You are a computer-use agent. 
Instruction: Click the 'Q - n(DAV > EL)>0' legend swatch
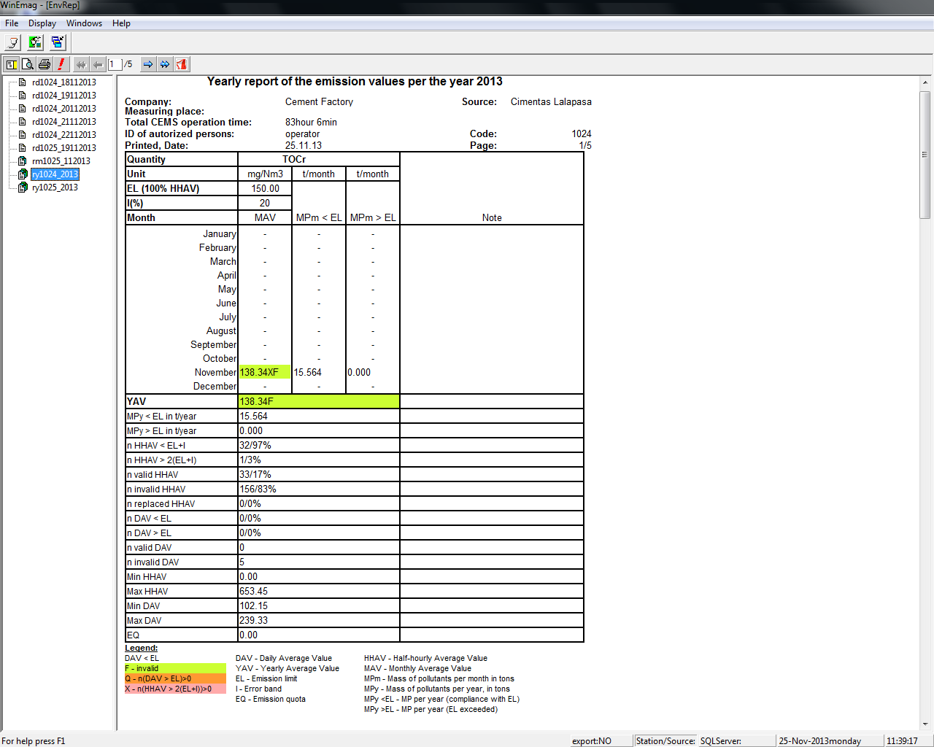[x=175, y=678]
